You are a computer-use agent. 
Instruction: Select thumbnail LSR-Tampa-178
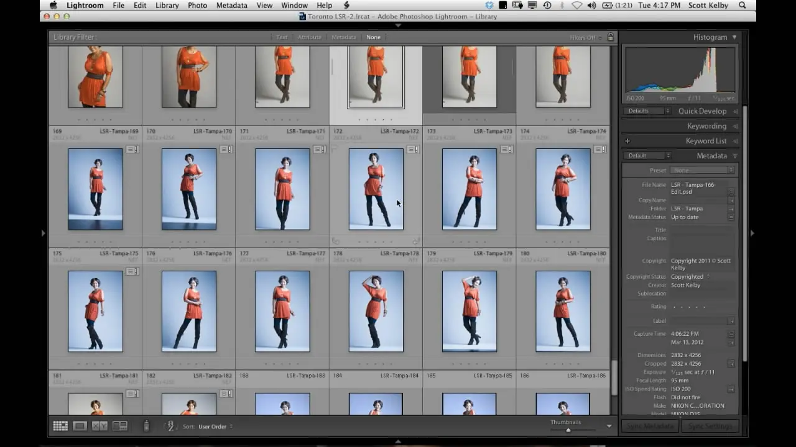tap(376, 311)
